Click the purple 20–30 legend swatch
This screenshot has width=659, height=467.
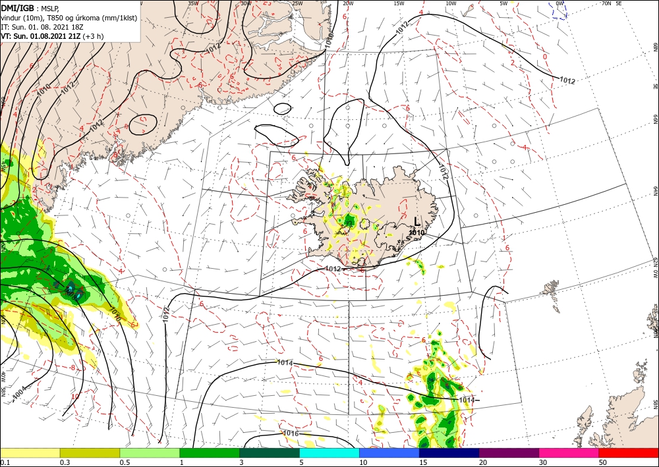(x=509, y=453)
